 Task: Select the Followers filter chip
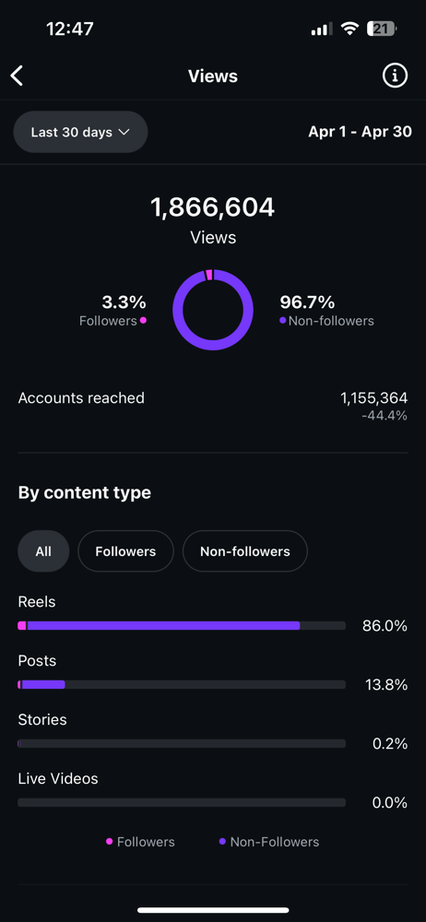point(126,551)
